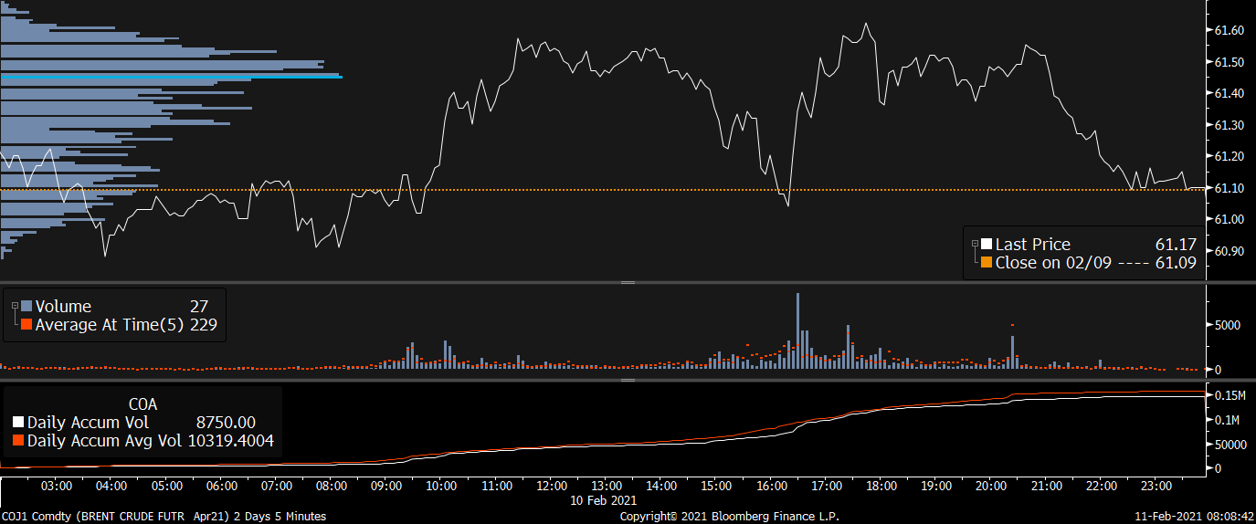Click the 60.90 price axis label
Viewport: 1256px width, 524px height.
[x=1230, y=251]
